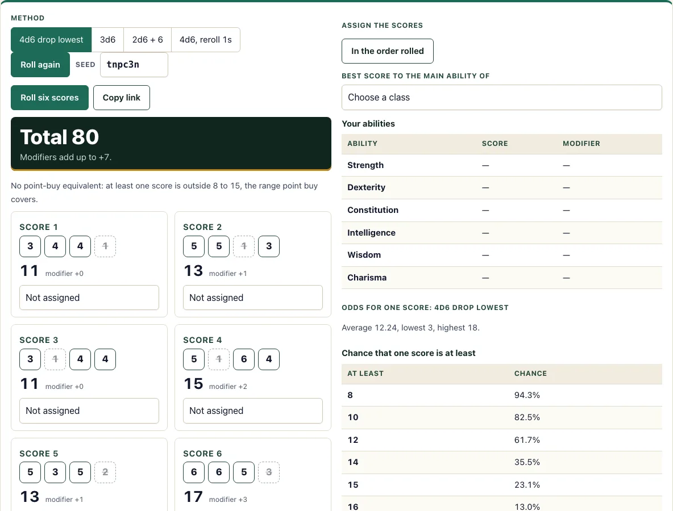Image resolution: width=673 pixels, height=511 pixels.
Task: Click the dropped die 2 in Score 5
Action: coord(105,472)
